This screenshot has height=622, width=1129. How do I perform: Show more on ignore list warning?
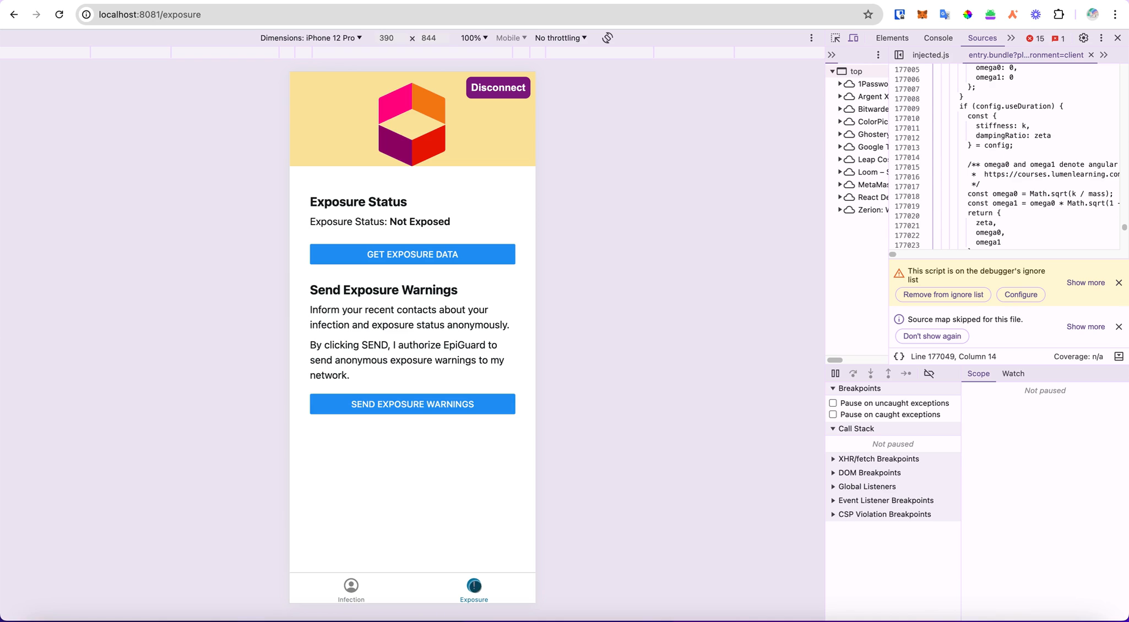coord(1085,283)
